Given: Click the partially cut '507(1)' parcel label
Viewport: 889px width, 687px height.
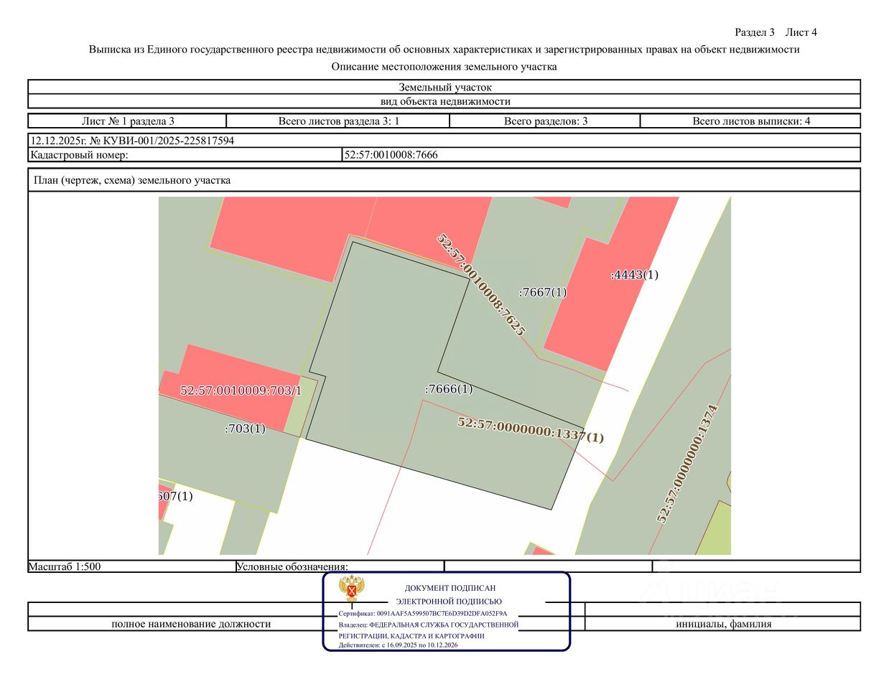Looking at the screenshot, I should tap(176, 496).
